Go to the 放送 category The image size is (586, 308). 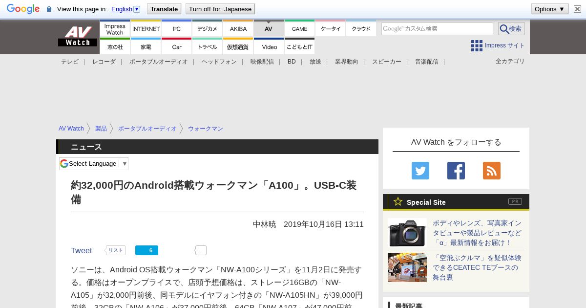click(315, 62)
